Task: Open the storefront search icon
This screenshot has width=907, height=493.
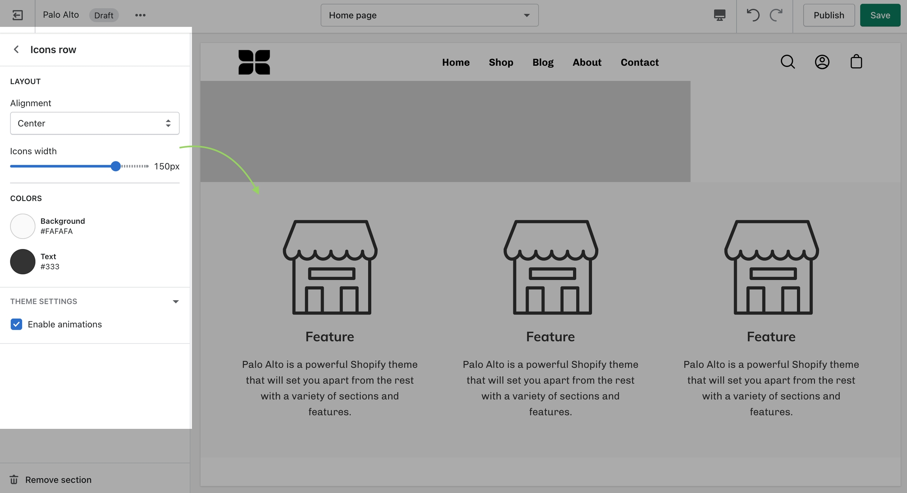Action: click(788, 62)
